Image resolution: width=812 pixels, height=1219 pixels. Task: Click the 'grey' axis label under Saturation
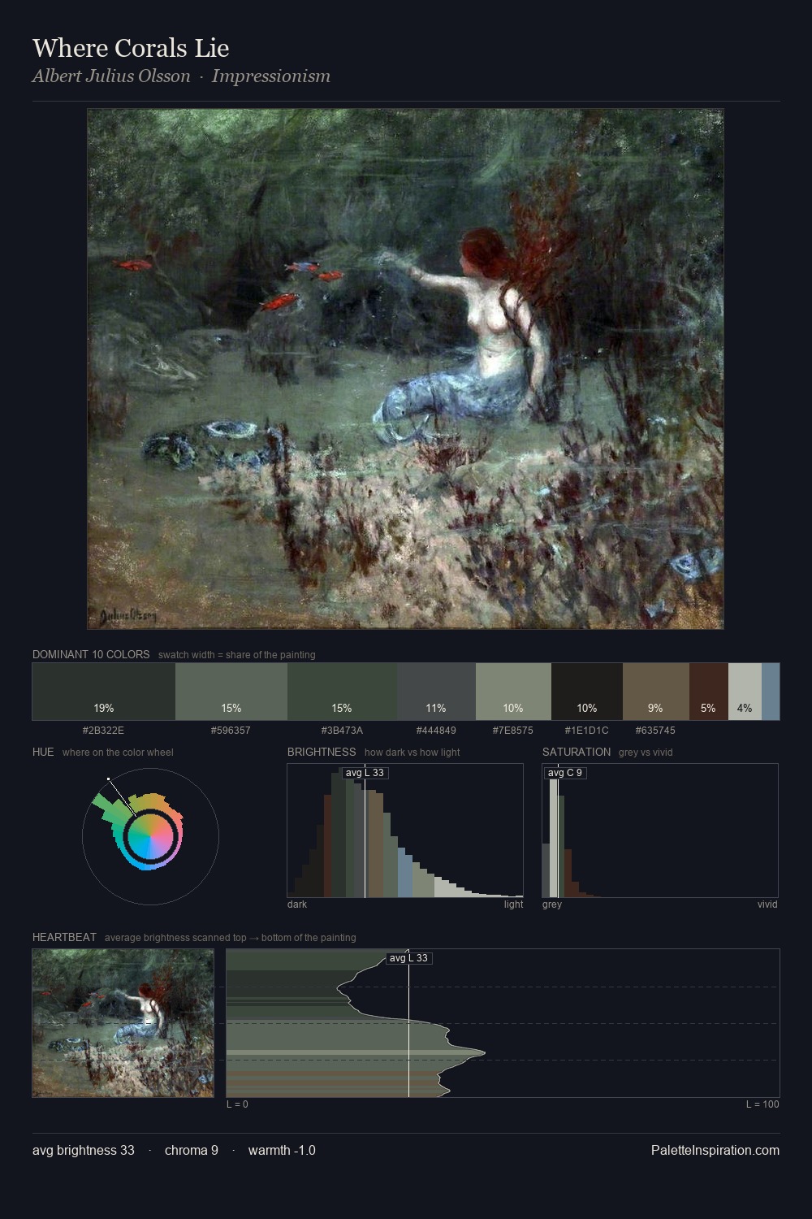point(552,904)
